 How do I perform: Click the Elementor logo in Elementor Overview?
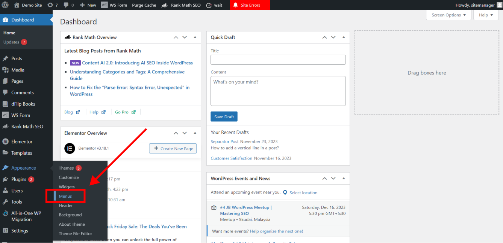point(70,148)
